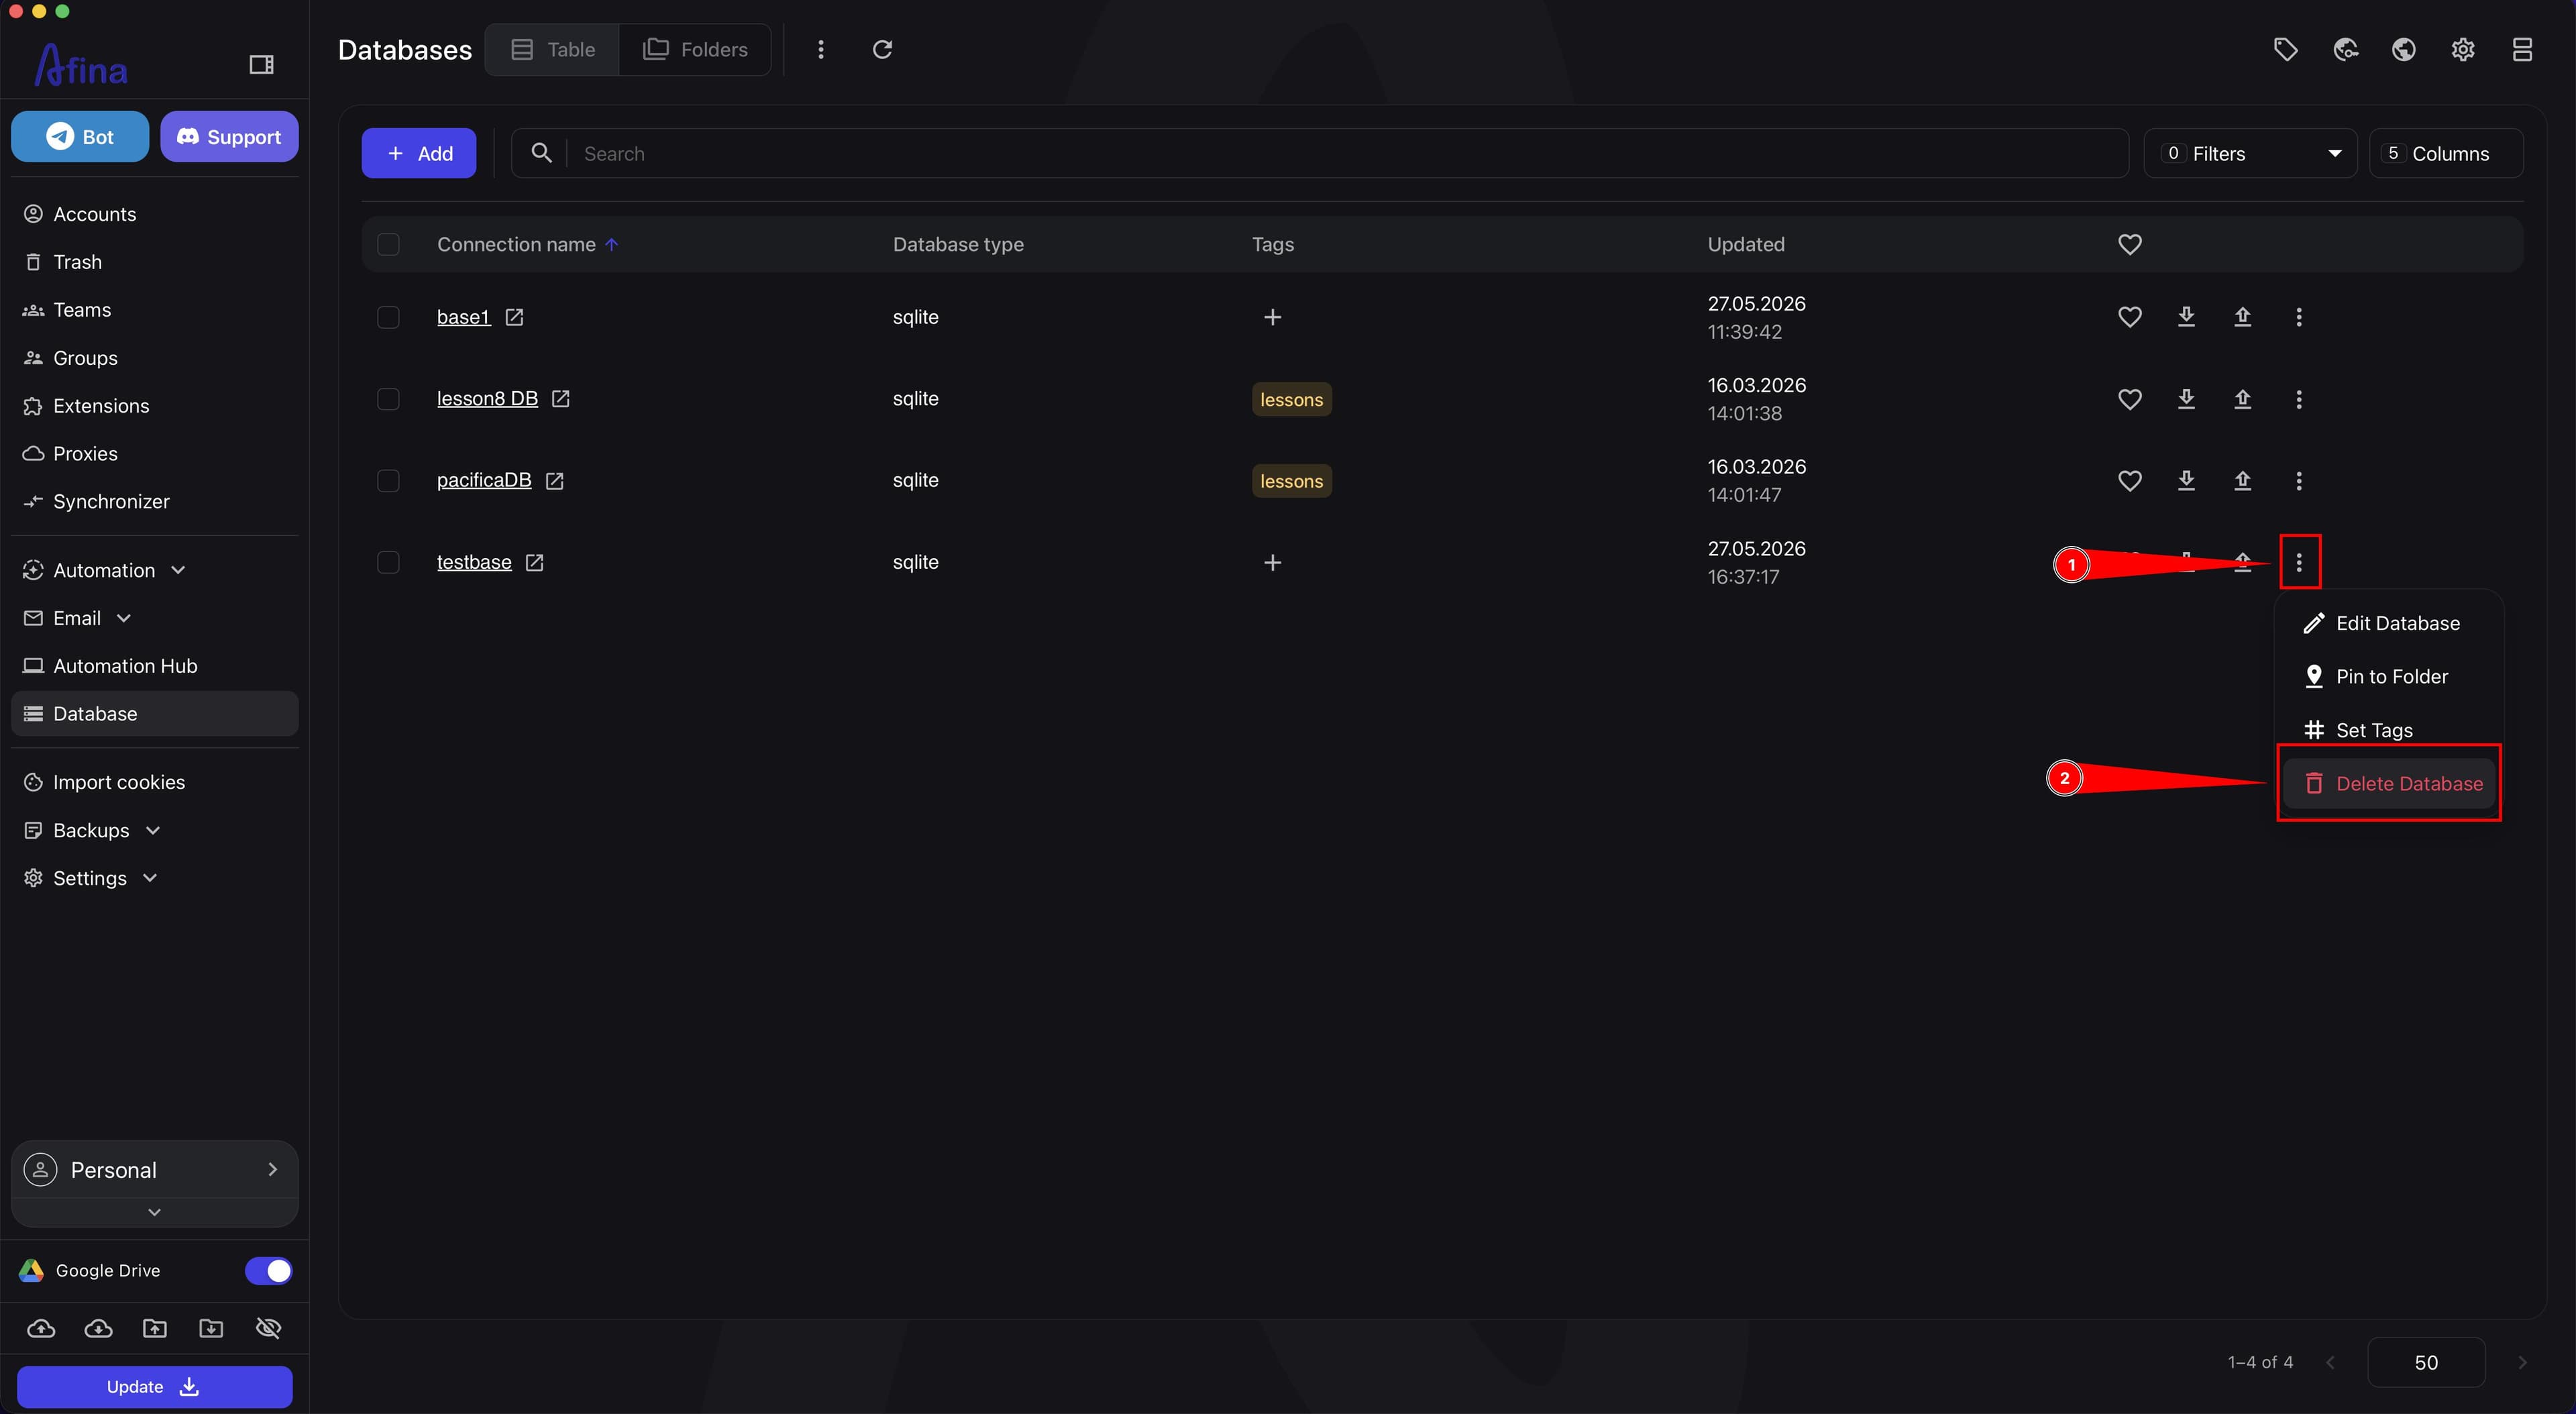Check the lesson8 DB row checkbox
The image size is (2576, 1414).
(x=388, y=399)
